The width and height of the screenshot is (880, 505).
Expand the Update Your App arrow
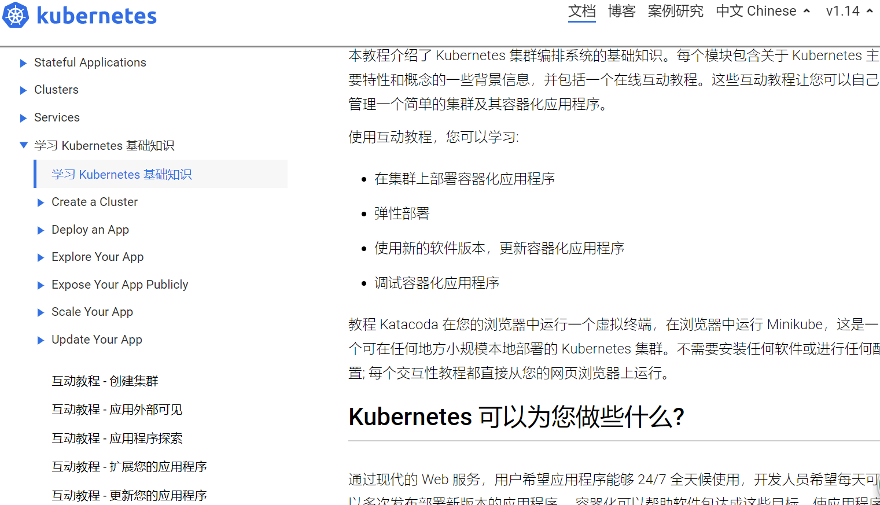40,340
